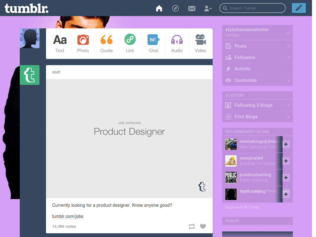
Task: Open the emojinalart blog avatar
Action: [231, 161]
